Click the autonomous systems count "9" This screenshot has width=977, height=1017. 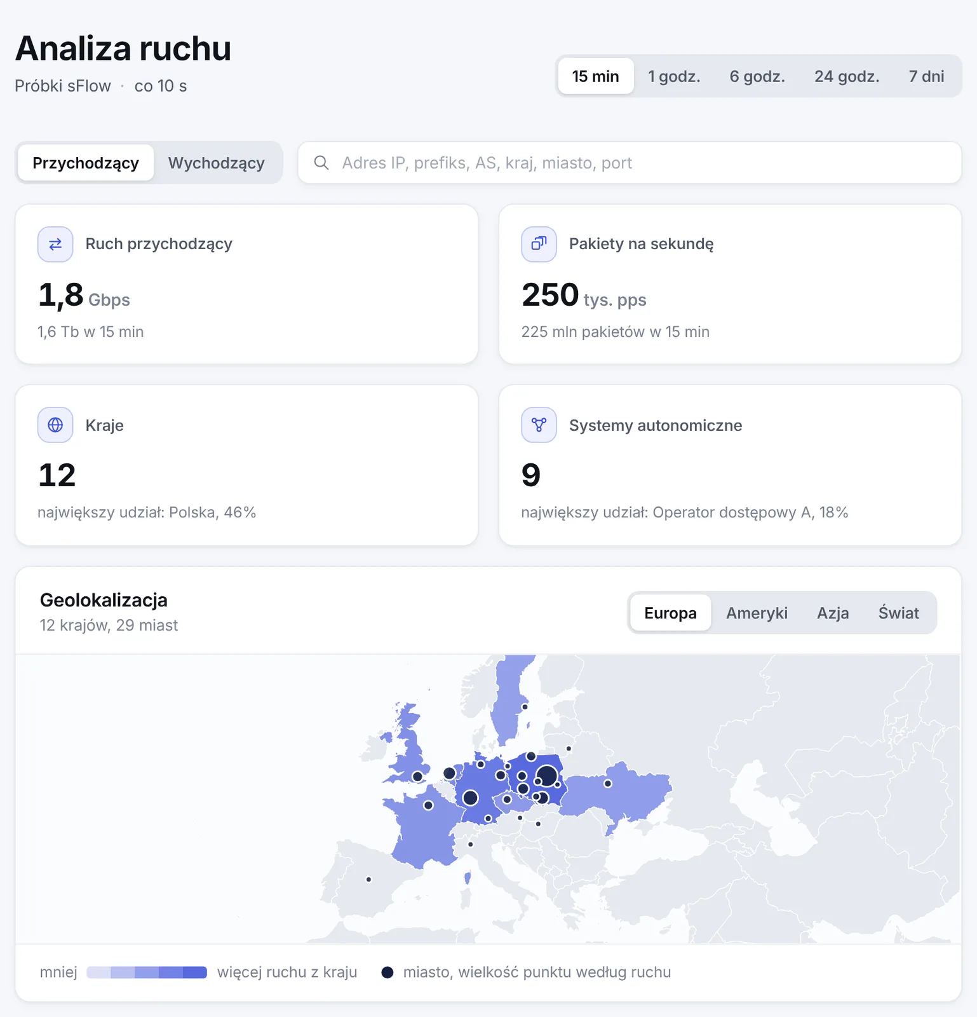tap(531, 475)
